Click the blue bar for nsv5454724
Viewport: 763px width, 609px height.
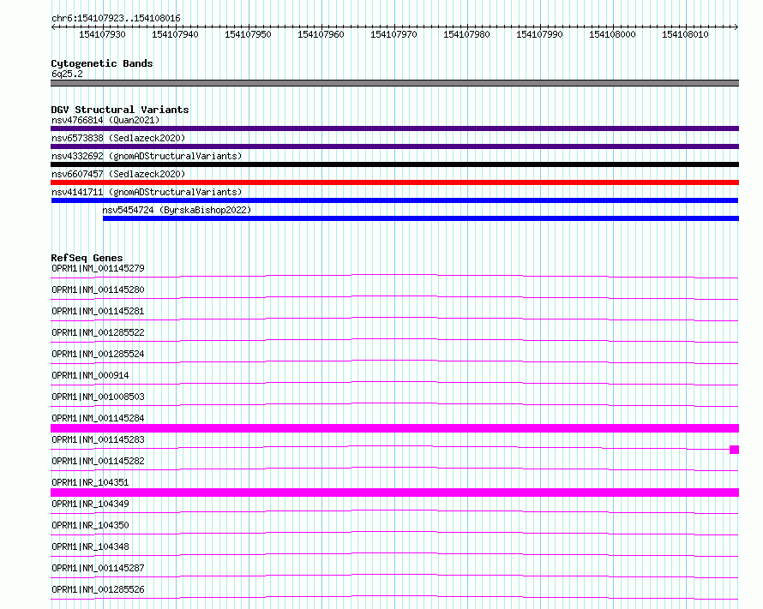pos(421,218)
